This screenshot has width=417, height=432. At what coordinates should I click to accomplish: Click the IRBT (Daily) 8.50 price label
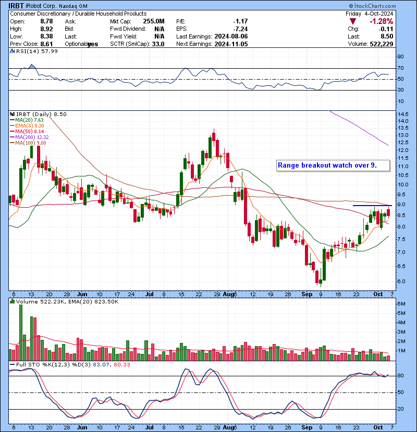pyautogui.click(x=41, y=115)
